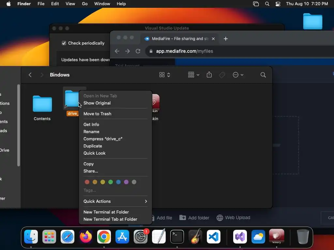Apply the purple tag color
Viewport: 334px width, 250px height.
126,182
